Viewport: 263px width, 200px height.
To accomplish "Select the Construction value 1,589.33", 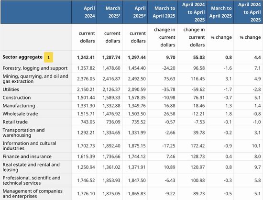I will click(111, 98).
